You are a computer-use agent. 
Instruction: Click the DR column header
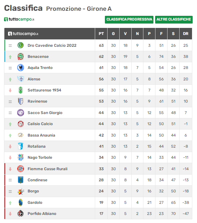click(186, 34)
